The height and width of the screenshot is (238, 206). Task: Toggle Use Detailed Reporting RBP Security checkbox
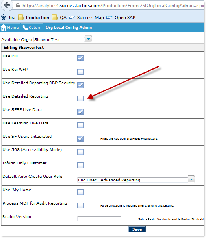pyautogui.click(x=80, y=85)
